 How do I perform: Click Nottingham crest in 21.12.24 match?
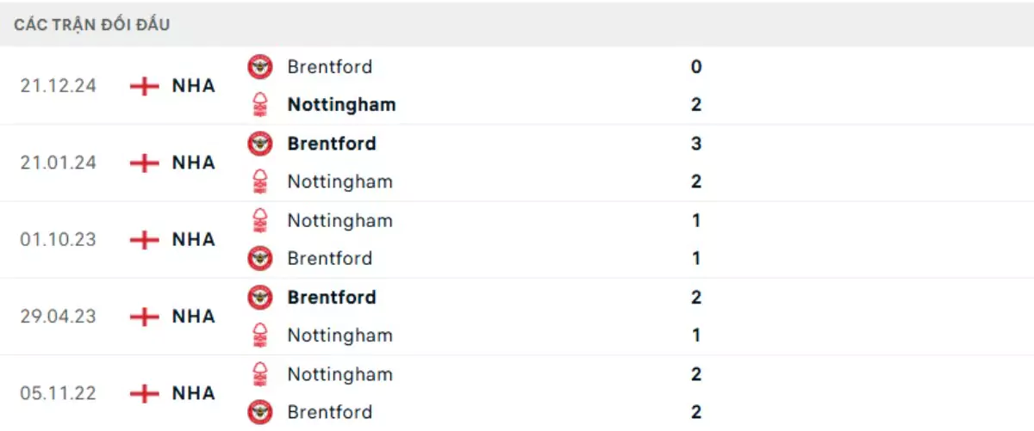coord(259,105)
